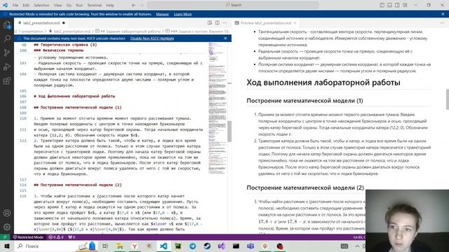The width and height of the screenshot is (449, 252).
Task: Click preview heading 'Построение математической модели (1)'
Action: point(304,101)
